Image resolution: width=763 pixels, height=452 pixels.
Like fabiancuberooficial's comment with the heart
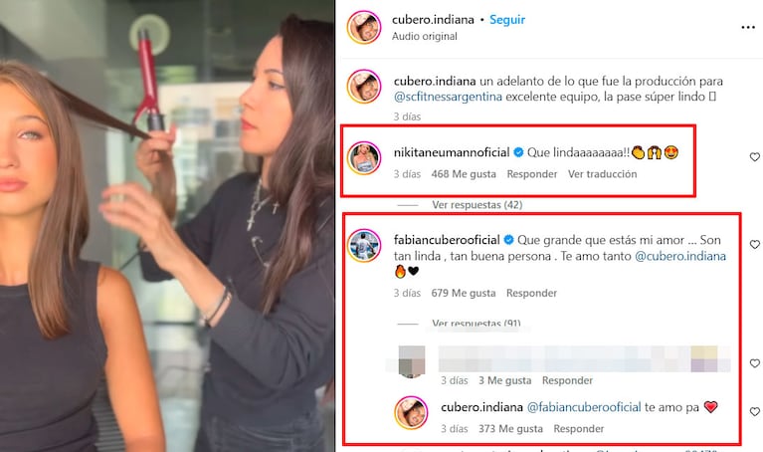pos(754,245)
